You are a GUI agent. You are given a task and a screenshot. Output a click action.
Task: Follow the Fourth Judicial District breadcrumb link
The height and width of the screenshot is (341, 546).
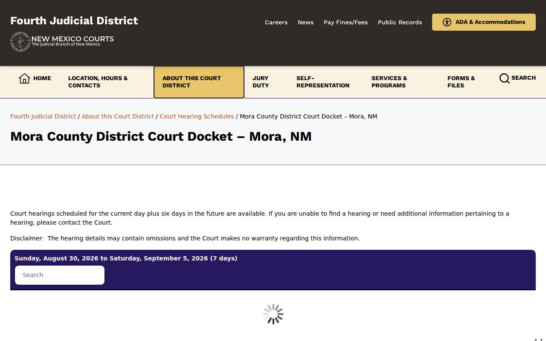[x=43, y=116]
